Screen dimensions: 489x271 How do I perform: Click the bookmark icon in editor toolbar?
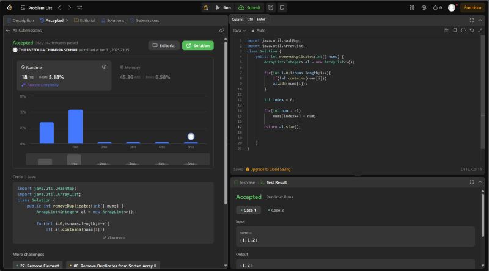454,30
